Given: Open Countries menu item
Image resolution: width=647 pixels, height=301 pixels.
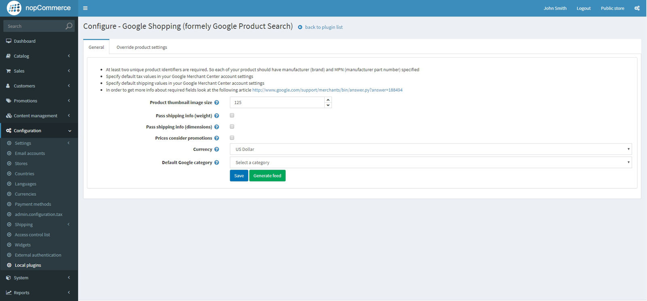Looking at the screenshot, I should point(25,174).
